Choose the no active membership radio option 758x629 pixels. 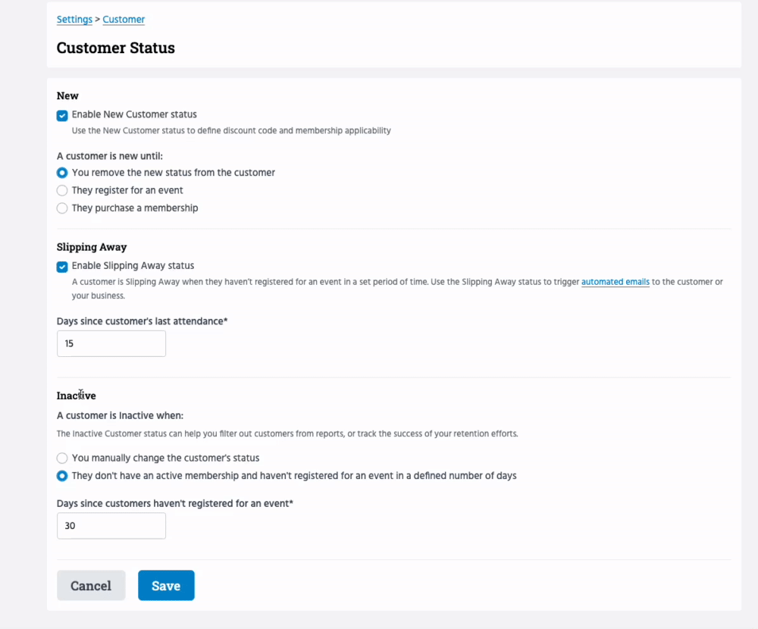[62, 476]
